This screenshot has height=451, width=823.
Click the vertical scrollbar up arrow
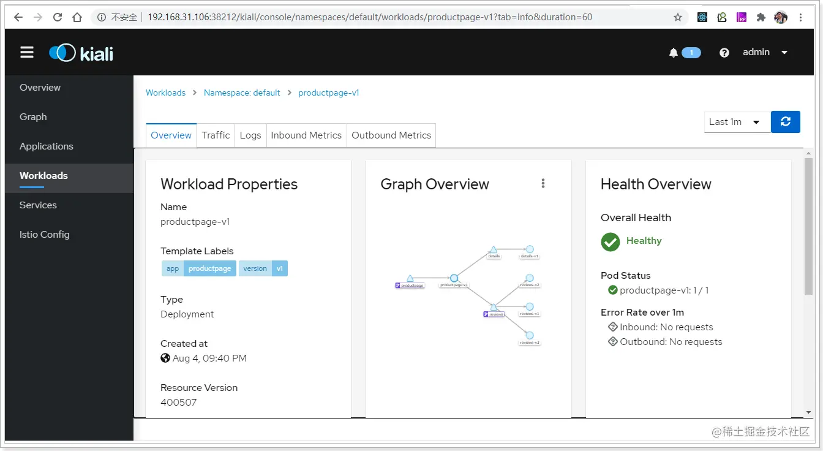point(808,153)
